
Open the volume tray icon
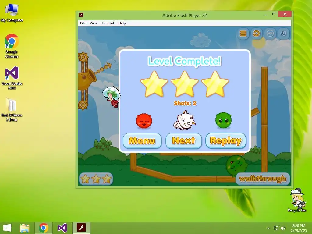(x=283, y=228)
